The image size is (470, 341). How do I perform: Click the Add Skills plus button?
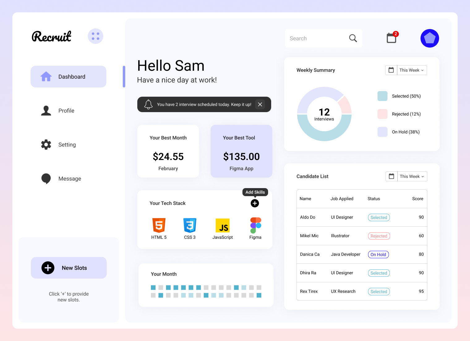[254, 203]
